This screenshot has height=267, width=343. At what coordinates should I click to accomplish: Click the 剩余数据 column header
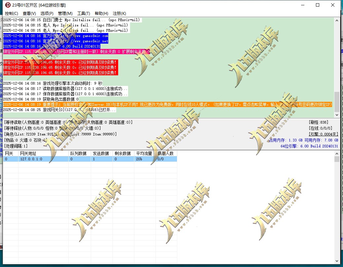tap(123, 153)
